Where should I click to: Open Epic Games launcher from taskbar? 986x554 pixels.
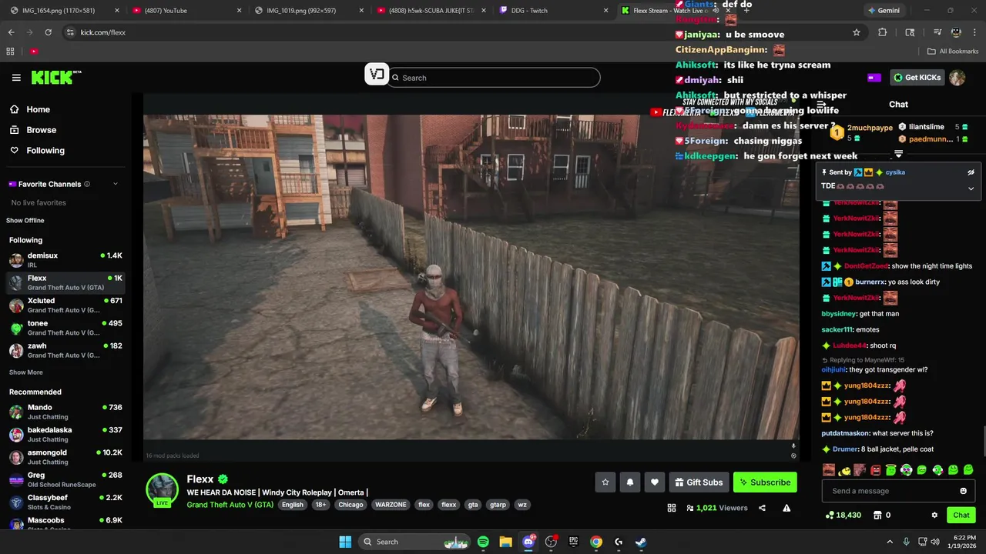pyautogui.click(x=573, y=542)
